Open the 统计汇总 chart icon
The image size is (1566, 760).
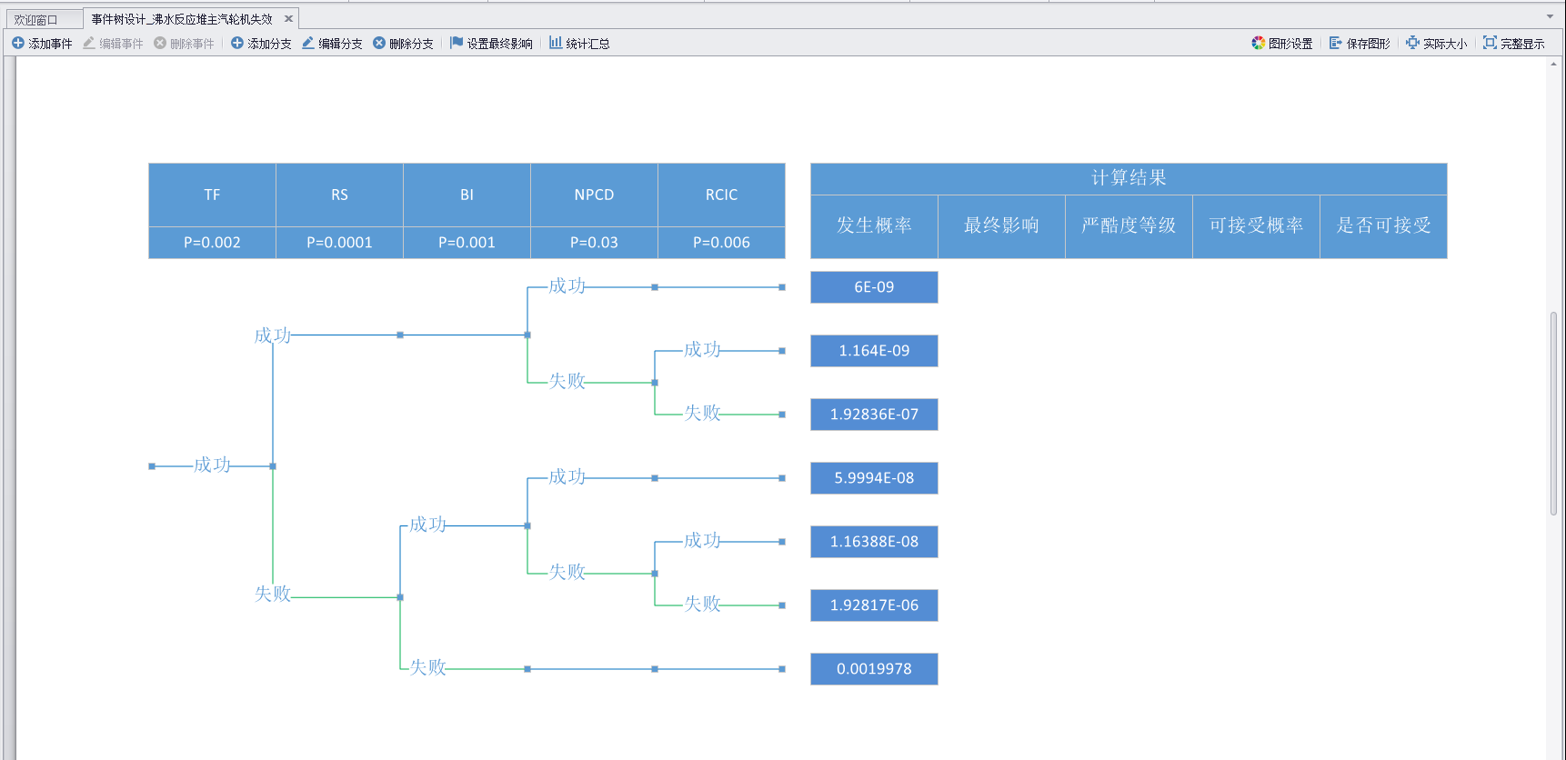[556, 43]
